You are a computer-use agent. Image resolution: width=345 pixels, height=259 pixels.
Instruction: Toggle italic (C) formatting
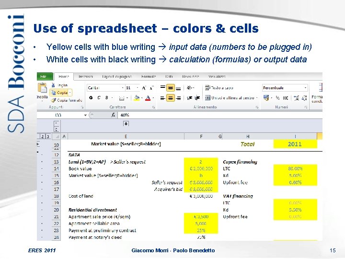pyautogui.click(x=99, y=97)
